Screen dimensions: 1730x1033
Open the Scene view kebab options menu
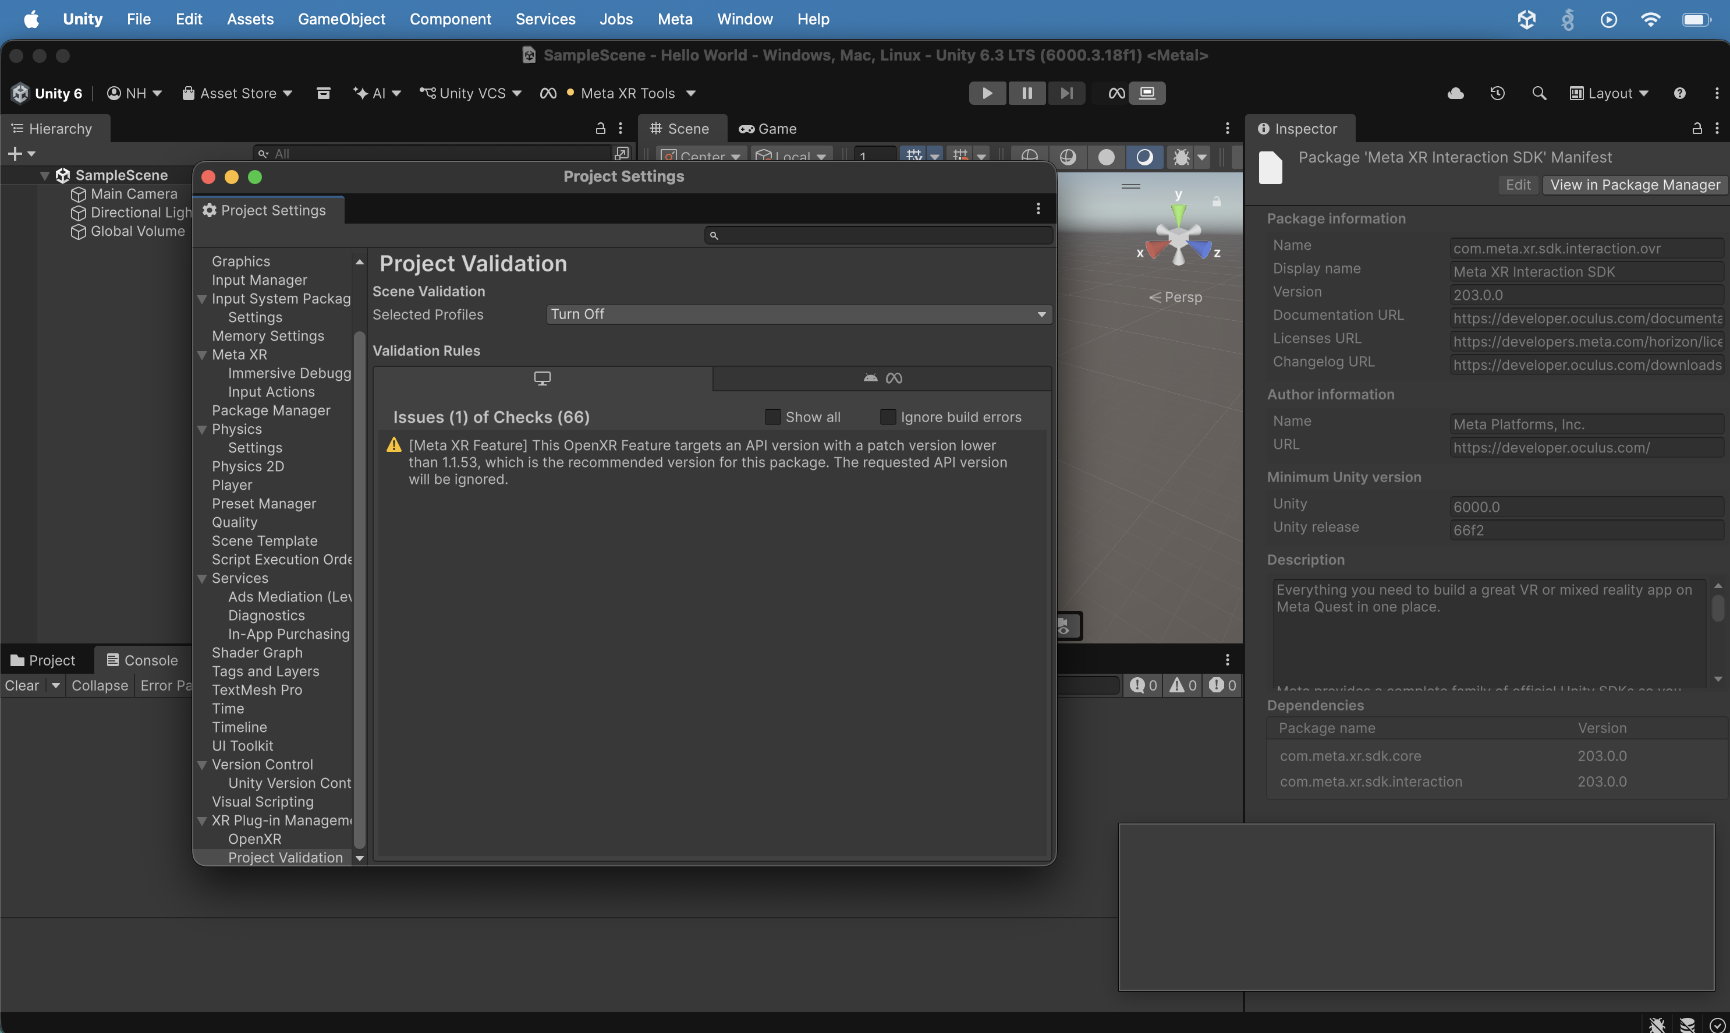coord(1227,129)
